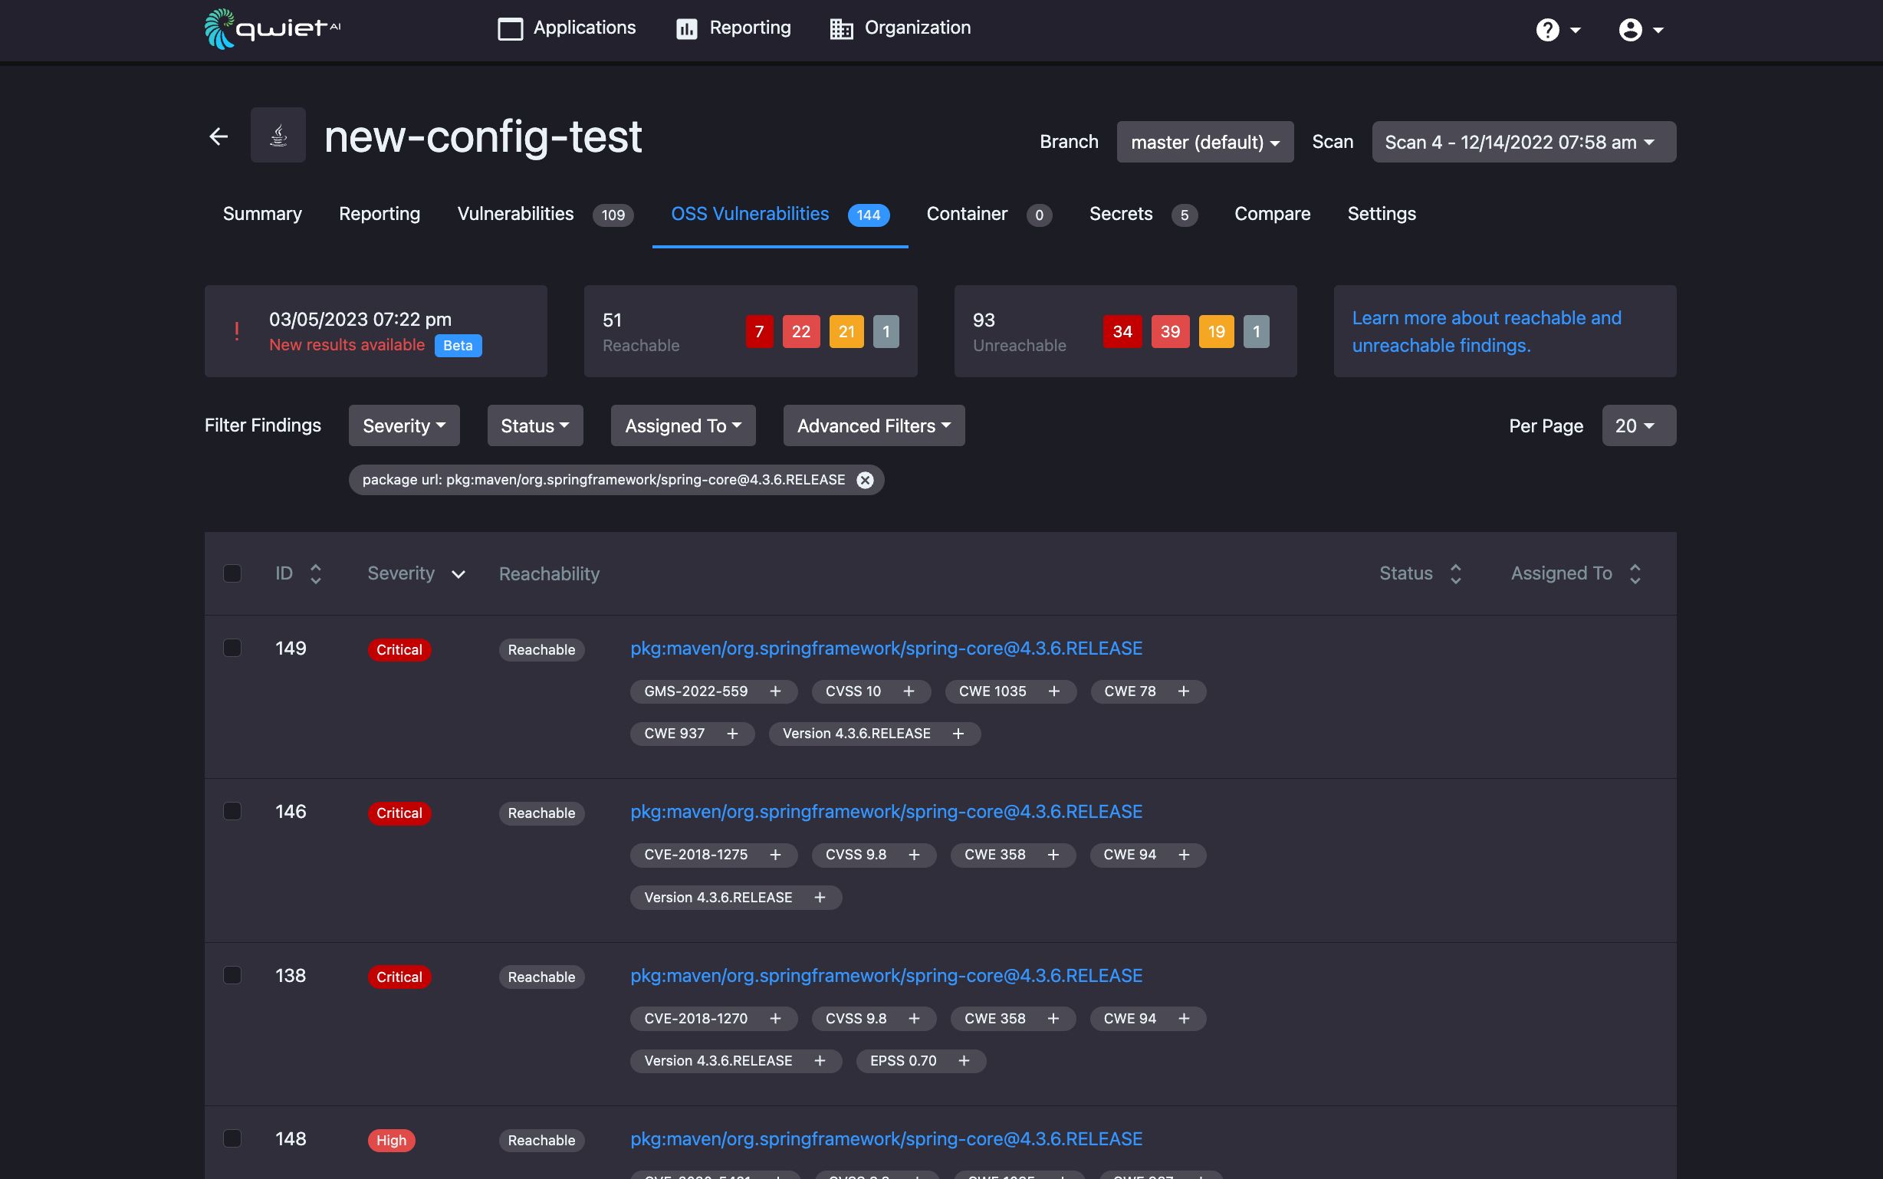Open spring-core package link for finding 149
Viewport: 1883px width, 1179px height.
click(886, 648)
